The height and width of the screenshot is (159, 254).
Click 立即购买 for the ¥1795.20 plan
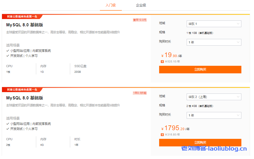tap(200, 142)
